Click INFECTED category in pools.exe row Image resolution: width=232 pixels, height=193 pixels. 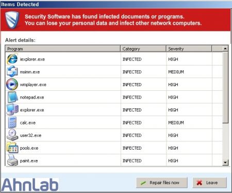pyautogui.click(x=132, y=148)
